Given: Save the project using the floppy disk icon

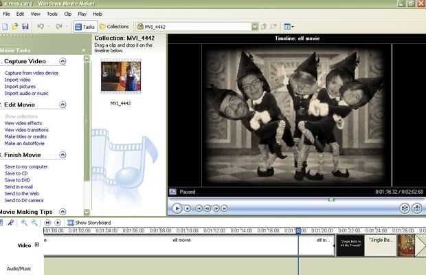Looking at the screenshot, I should pos(25,26).
